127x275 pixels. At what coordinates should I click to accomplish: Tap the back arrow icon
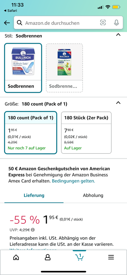(x=7, y=23)
